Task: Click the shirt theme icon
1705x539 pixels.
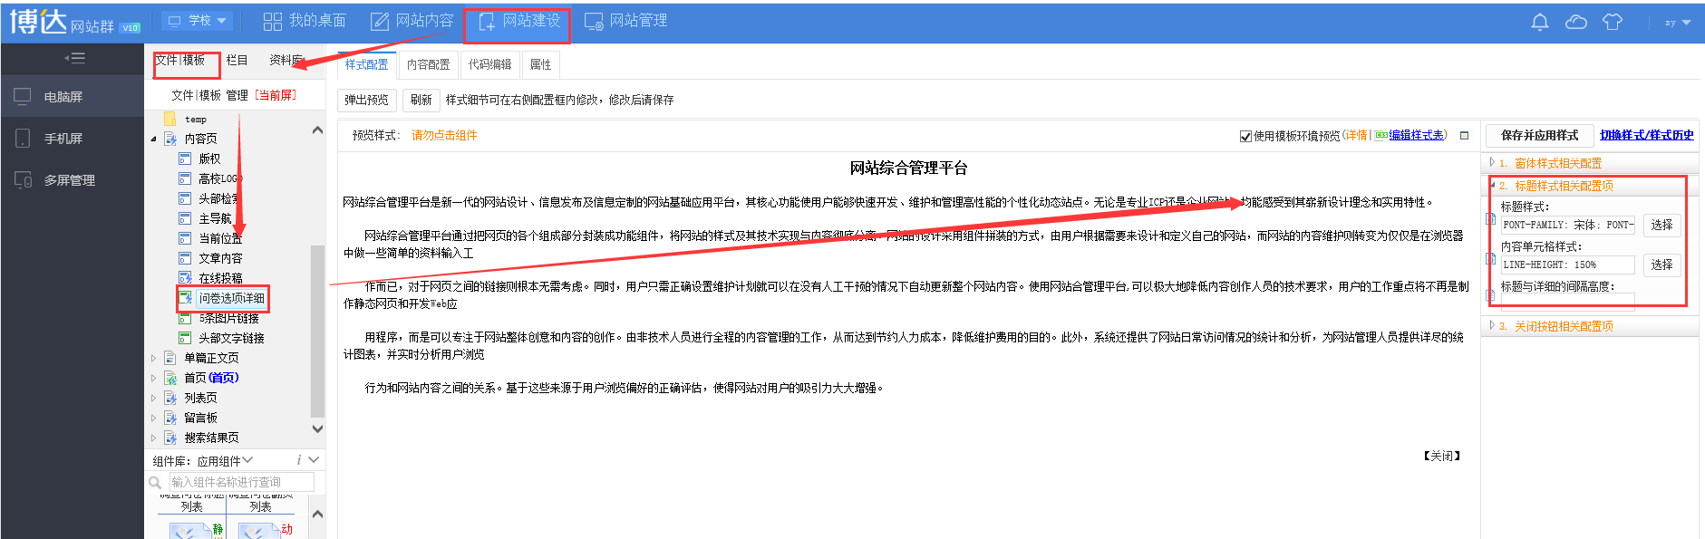Action: pos(1613,23)
